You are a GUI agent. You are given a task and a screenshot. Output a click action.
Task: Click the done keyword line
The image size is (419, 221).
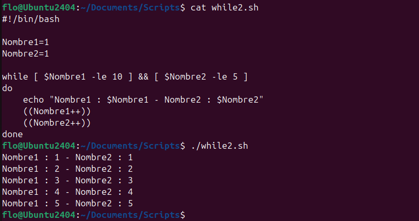click(x=13, y=134)
